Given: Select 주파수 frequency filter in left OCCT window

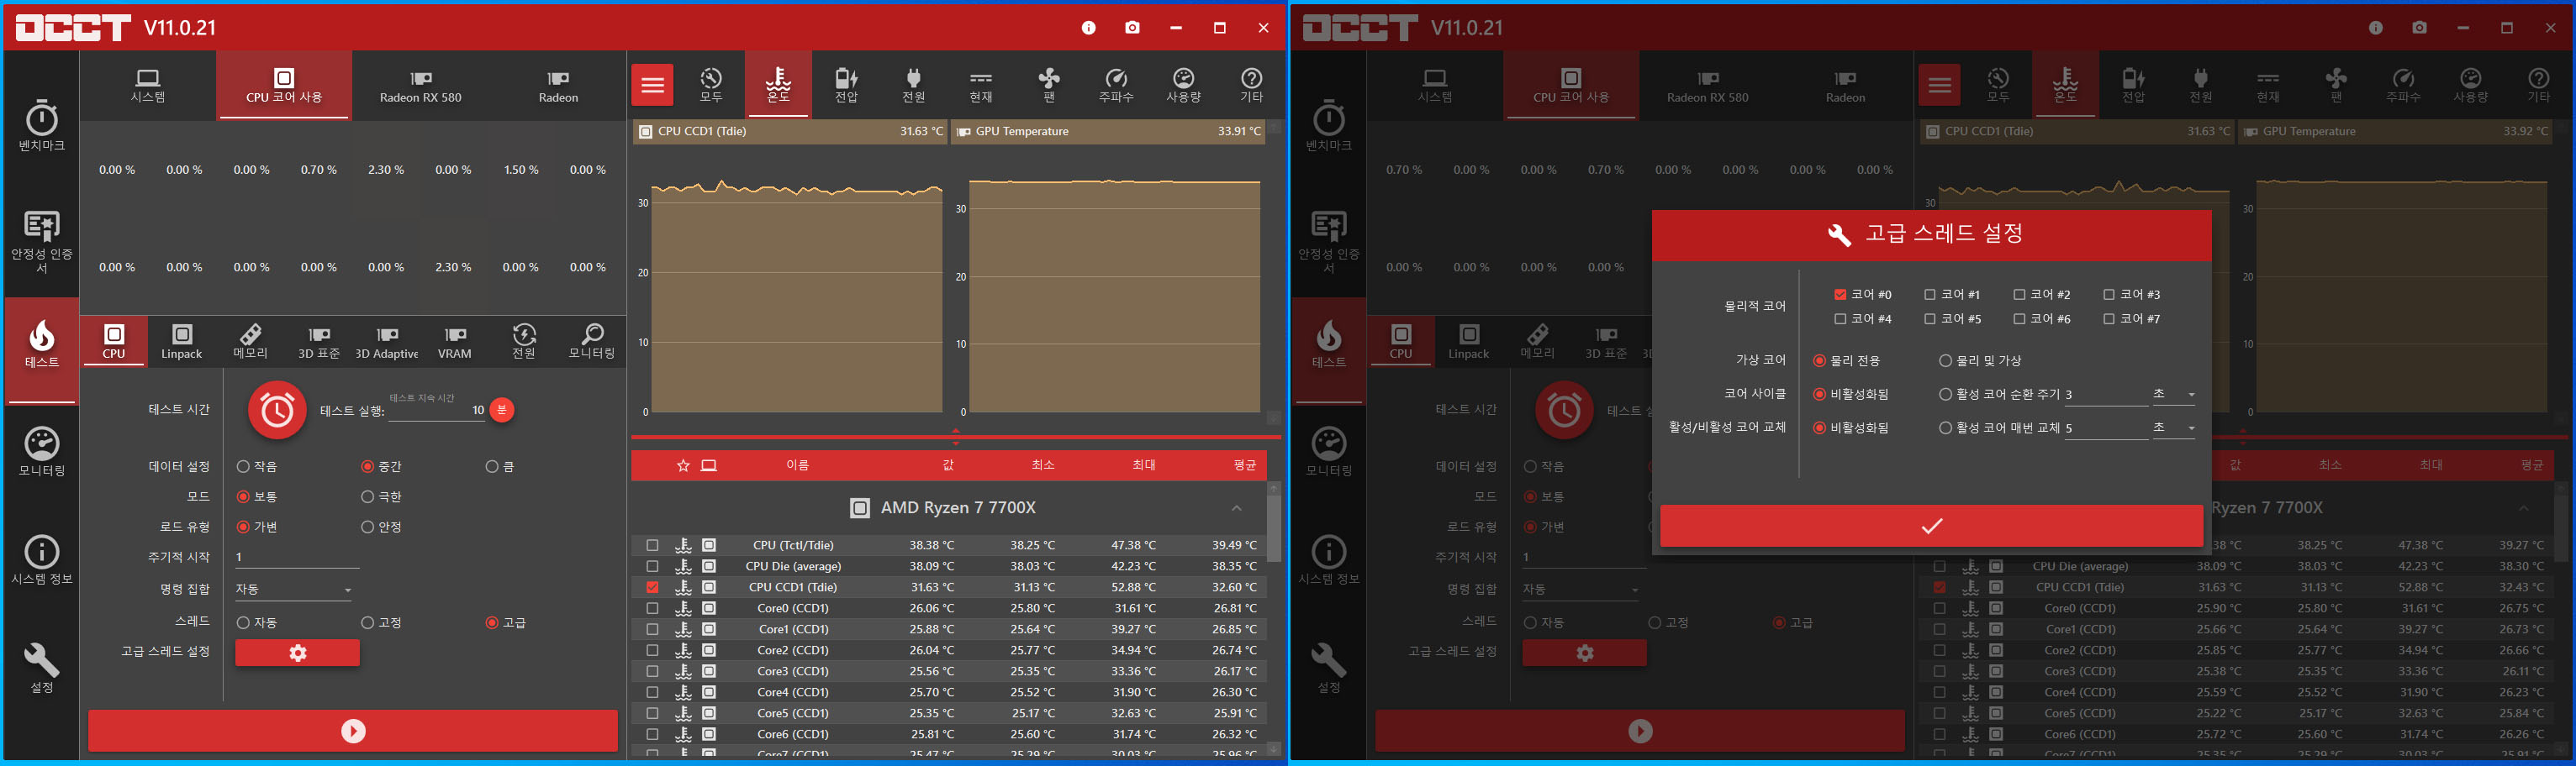Looking at the screenshot, I should (1116, 85).
